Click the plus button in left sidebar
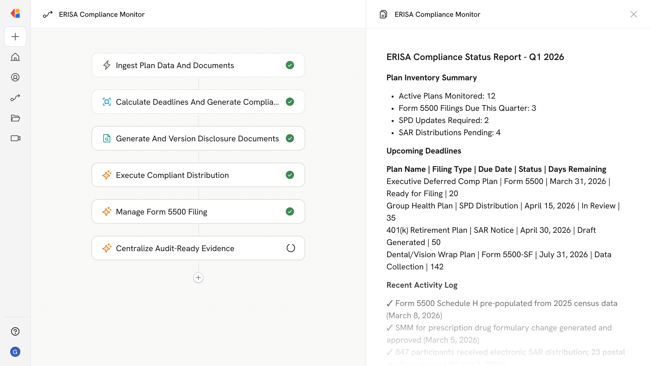Viewport: 651px width, 366px height. click(15, 37)
